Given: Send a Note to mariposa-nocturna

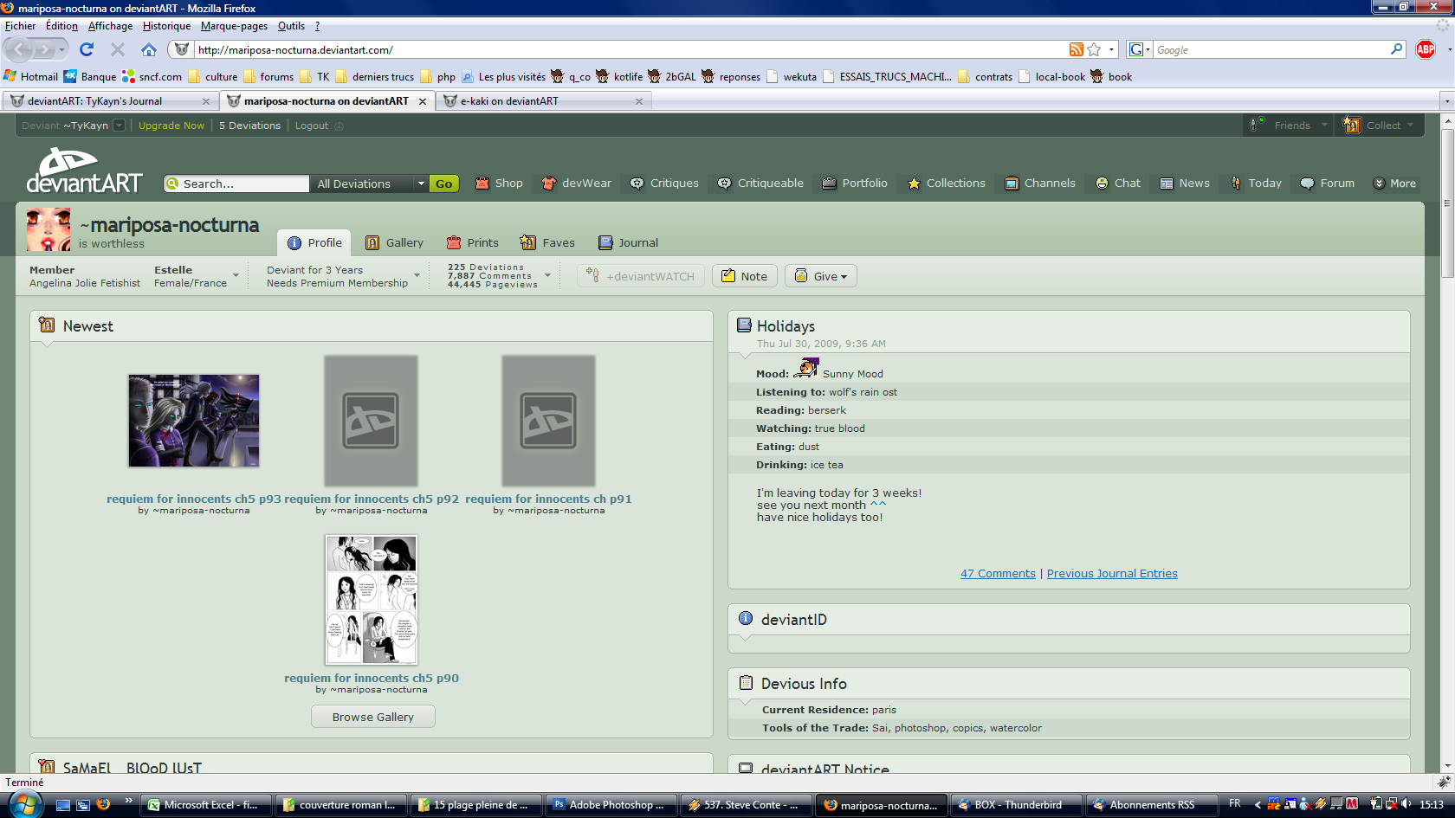Looking at the screenshot, I should coord(744,276).
